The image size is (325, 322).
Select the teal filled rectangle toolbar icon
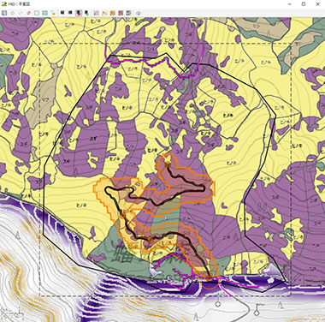point(44,13)
